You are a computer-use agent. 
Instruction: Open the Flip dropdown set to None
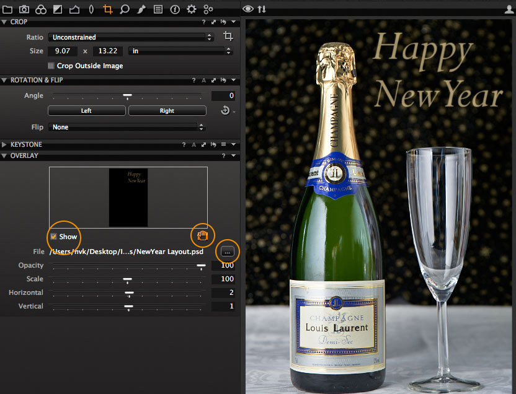(127, 127)
